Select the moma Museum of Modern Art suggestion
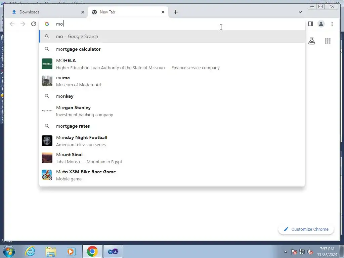 [172, 81]
